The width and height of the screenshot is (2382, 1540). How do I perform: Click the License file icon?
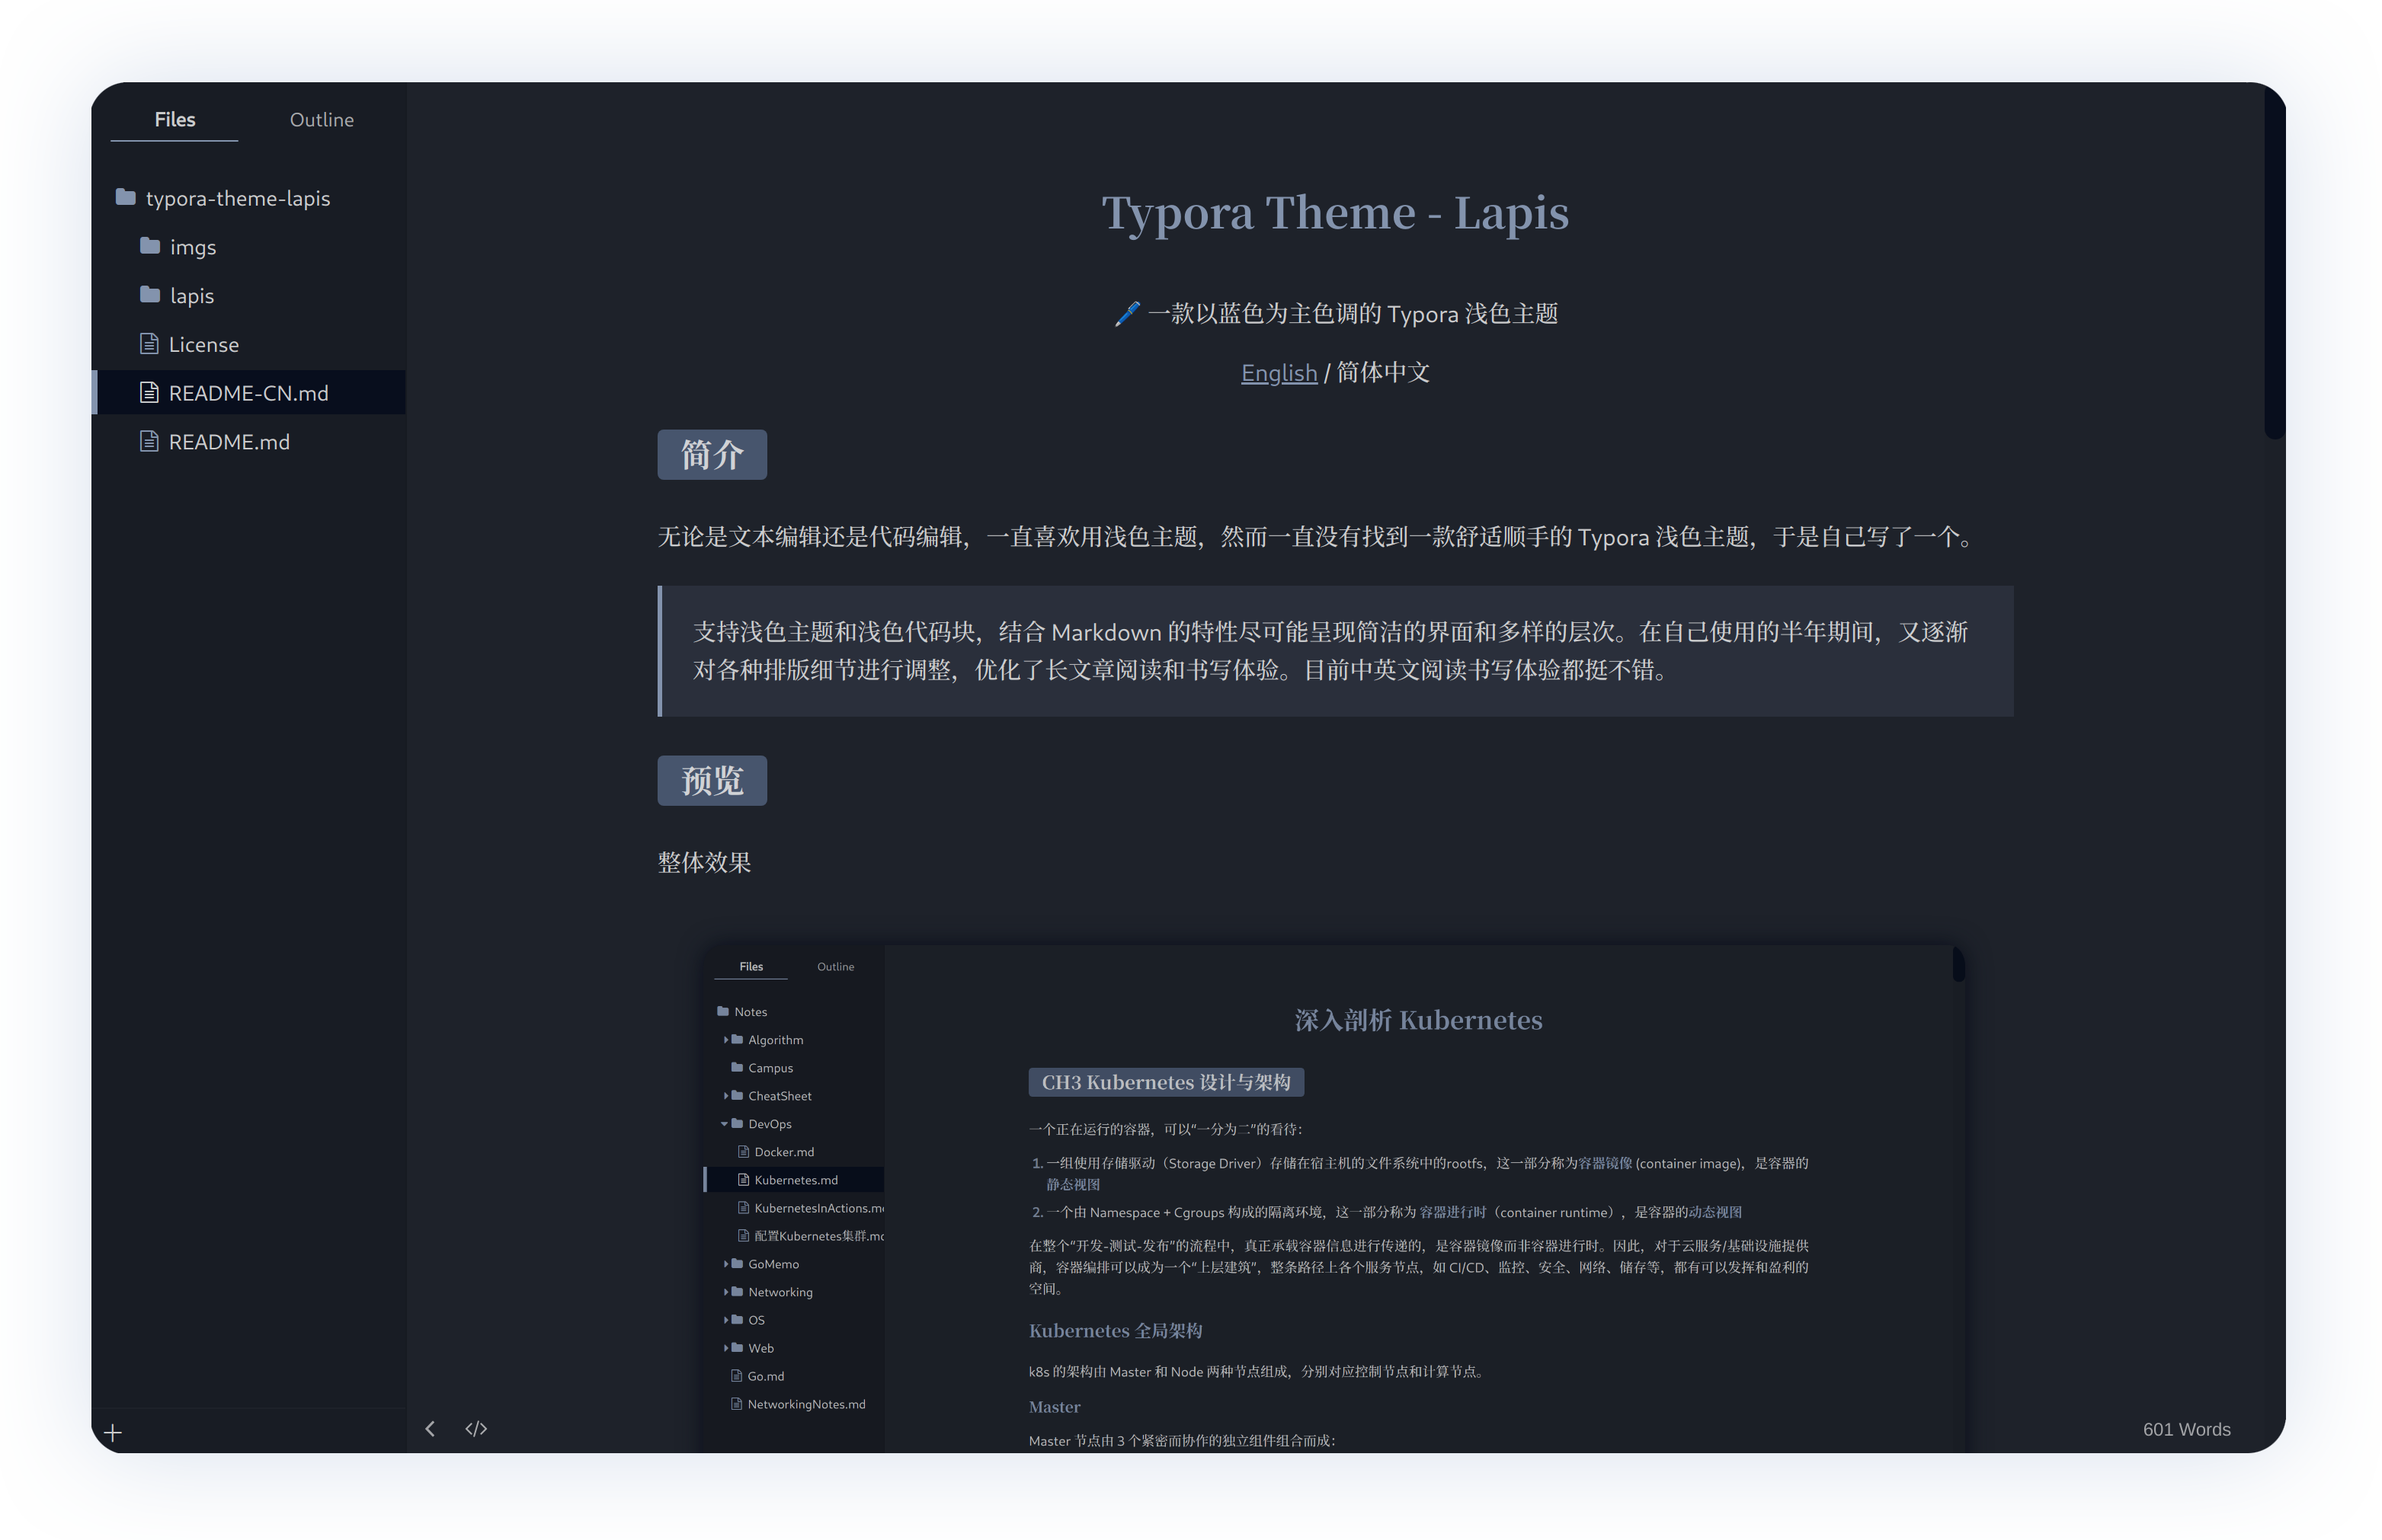pos(149,344)
